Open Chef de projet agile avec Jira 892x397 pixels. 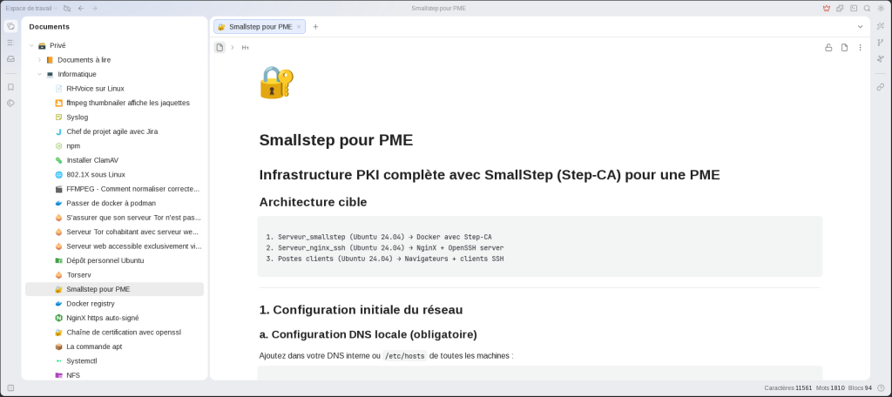coord(114,131)
